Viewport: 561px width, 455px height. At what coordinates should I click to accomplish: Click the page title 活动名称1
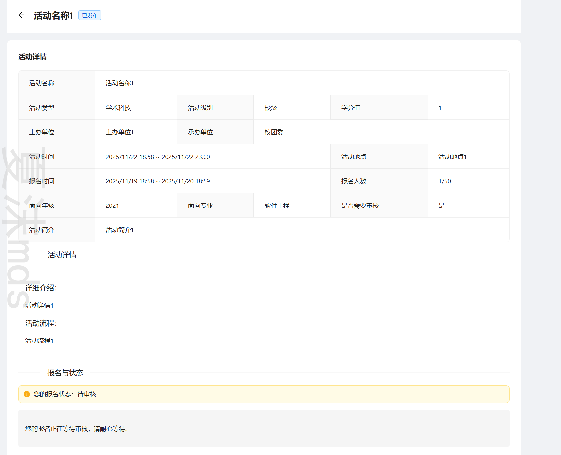(x=53, y=15)
